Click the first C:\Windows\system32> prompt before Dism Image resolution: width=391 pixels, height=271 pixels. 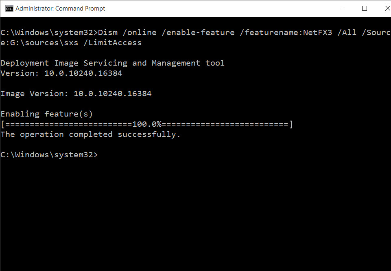click(x=49, y=33)
